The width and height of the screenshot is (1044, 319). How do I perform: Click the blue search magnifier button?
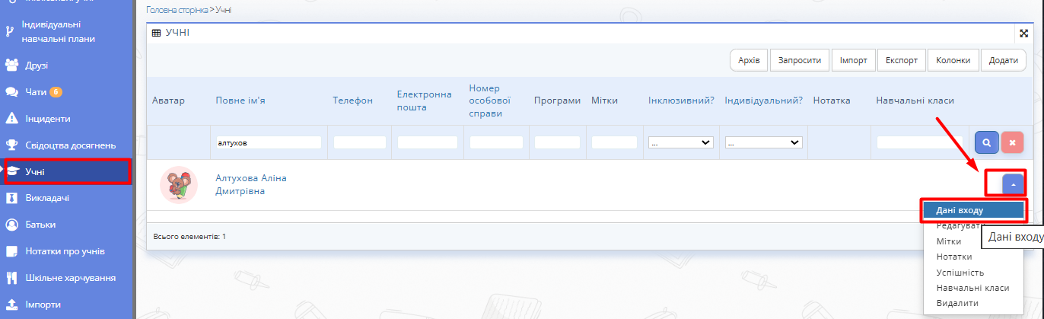986,142
